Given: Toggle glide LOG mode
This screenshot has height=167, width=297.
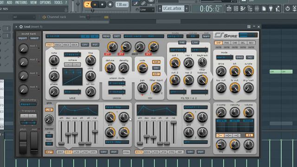Looking at the screenshot, I should click(x=49, y=110).
